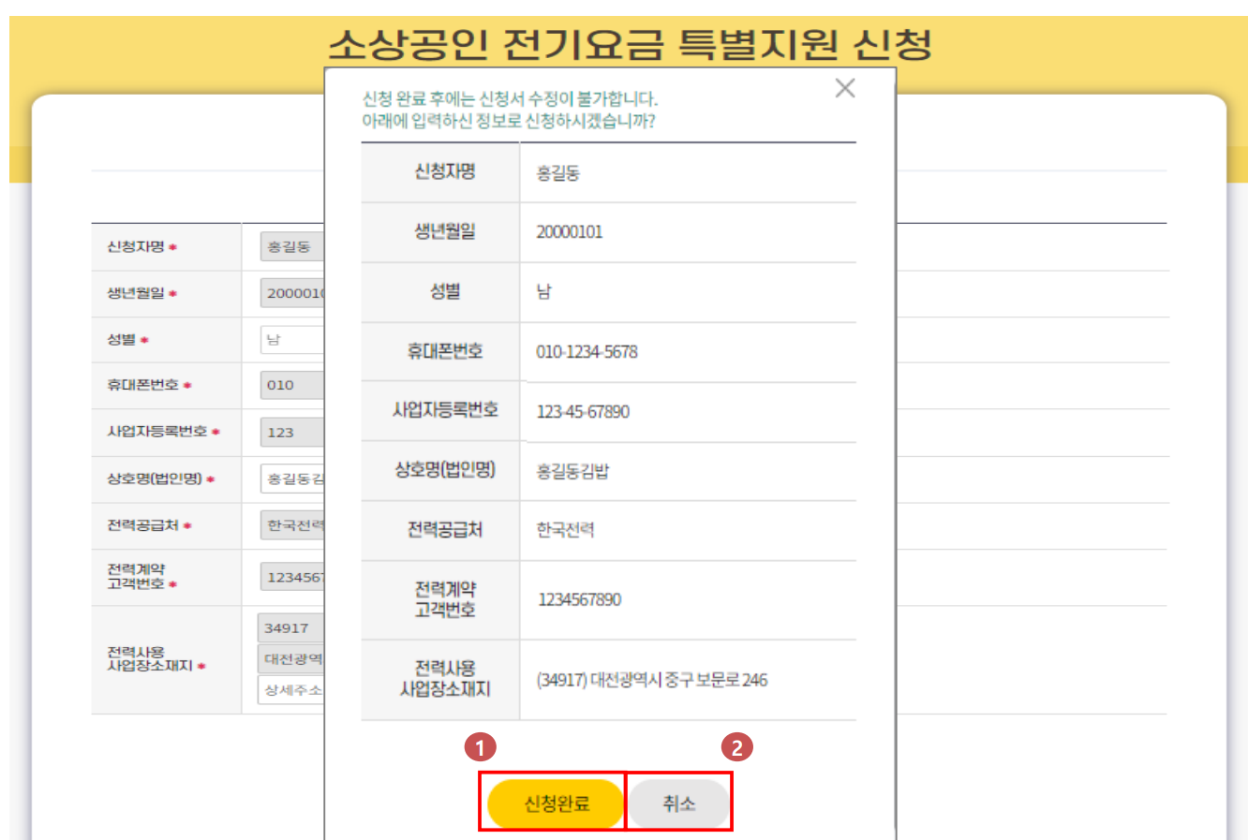This screenshot has width=1248, height=840.
Task: Click the 취소 button
Action: point(678,803)
